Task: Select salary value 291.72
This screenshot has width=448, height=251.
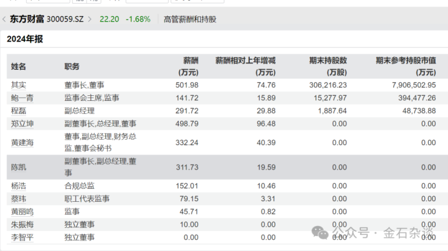Action: 187,111
